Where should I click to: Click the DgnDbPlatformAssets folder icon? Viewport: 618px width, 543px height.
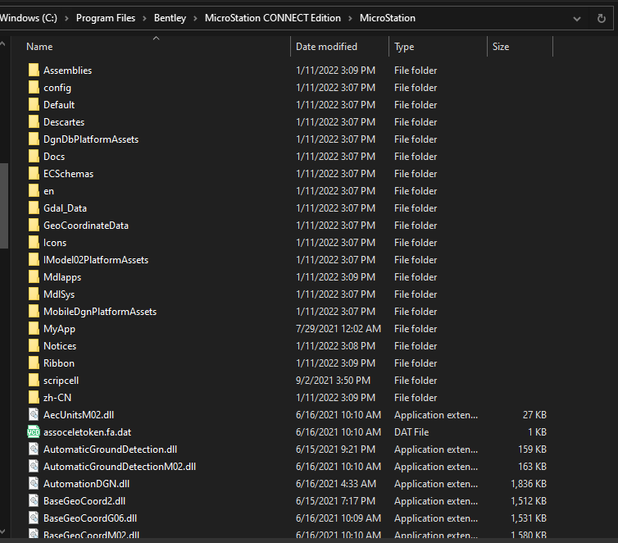coord(34,139)
